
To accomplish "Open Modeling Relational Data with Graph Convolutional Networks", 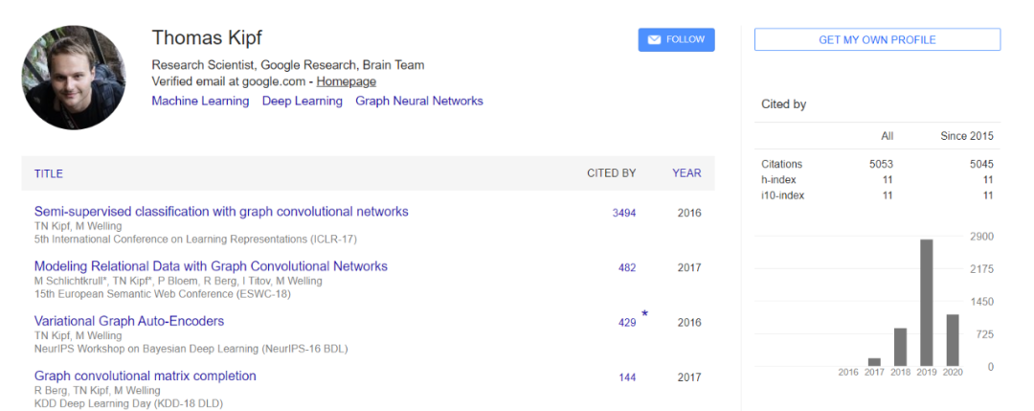I will point(211,266).
